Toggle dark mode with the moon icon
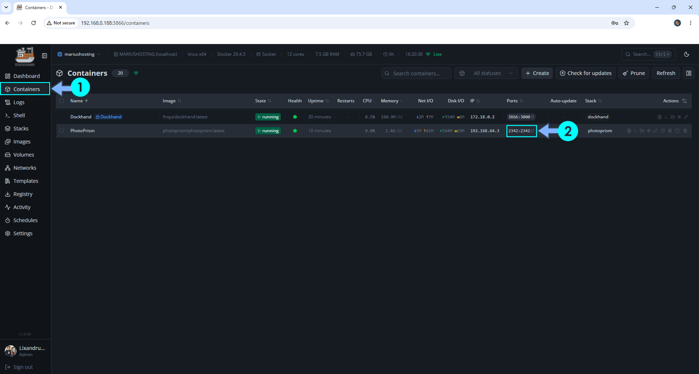 click(687, 54)
